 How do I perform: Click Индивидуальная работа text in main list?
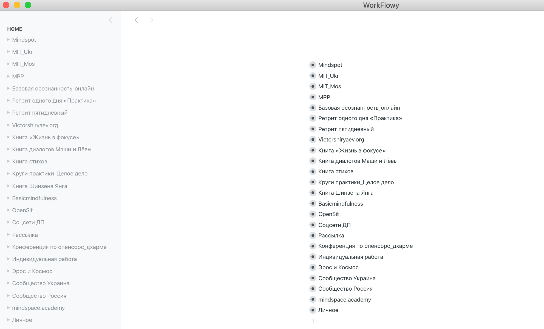tap(351, 257)
